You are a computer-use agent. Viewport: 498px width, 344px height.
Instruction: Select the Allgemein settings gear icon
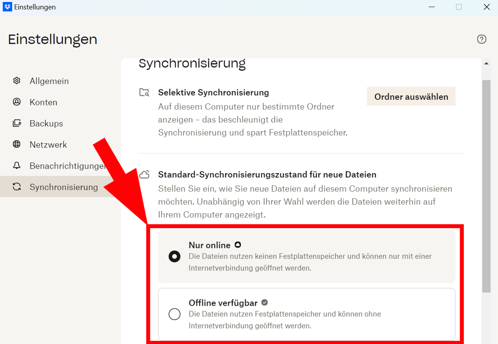tap(16, 81)
